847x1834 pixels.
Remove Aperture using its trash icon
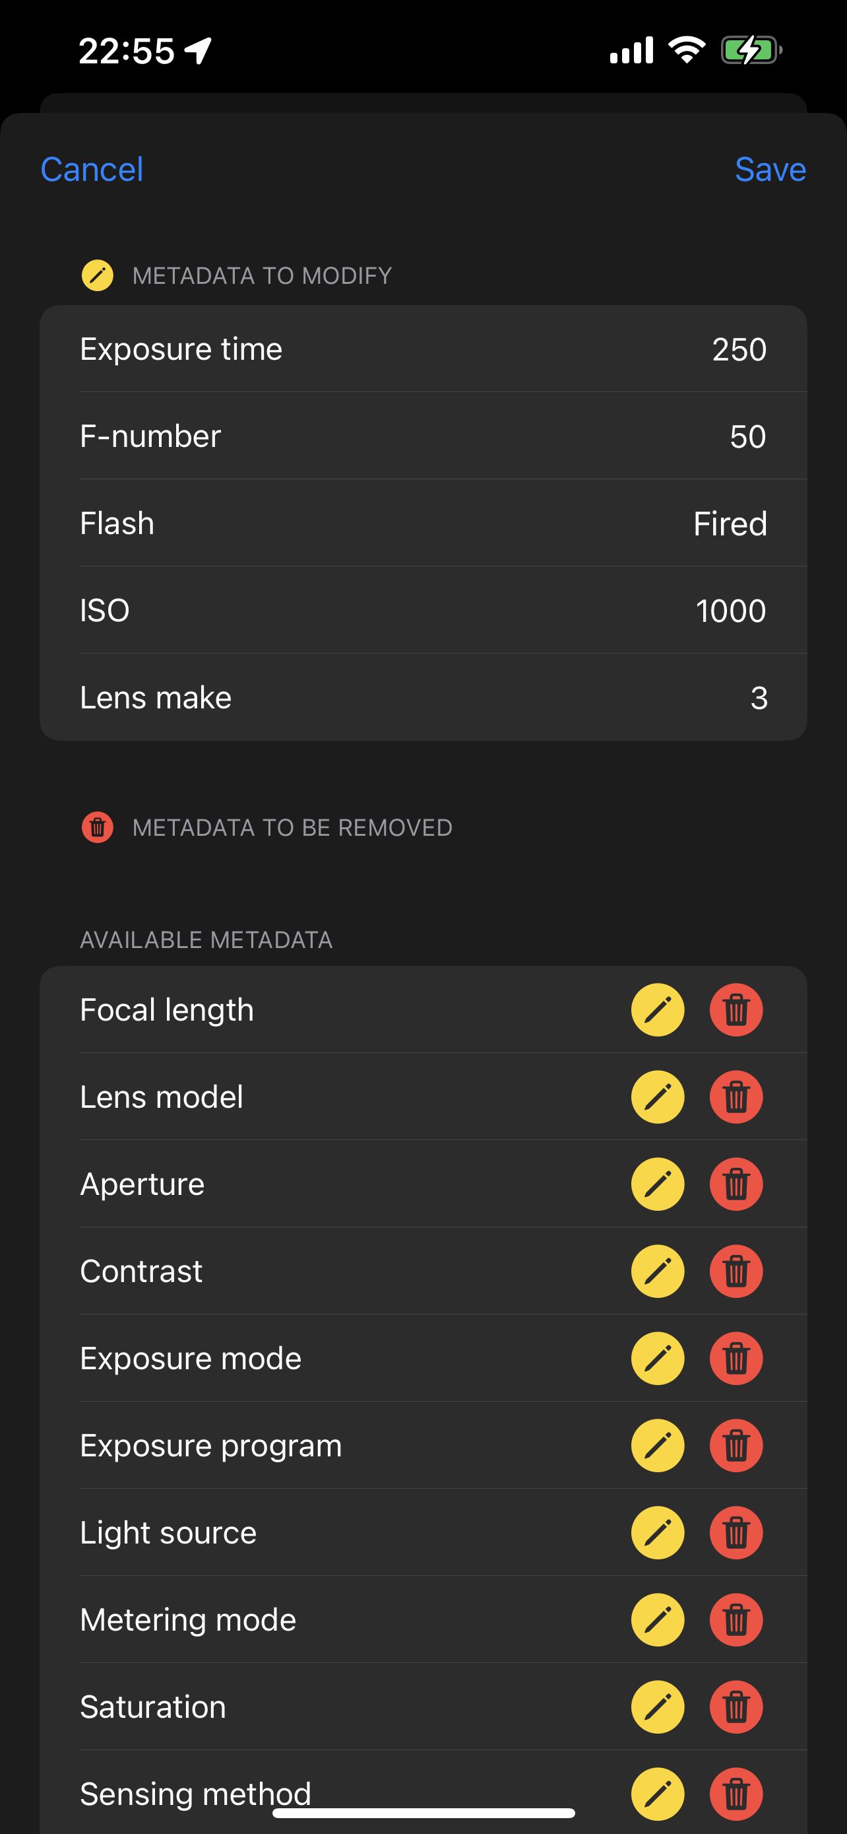tap(736, 1184)
